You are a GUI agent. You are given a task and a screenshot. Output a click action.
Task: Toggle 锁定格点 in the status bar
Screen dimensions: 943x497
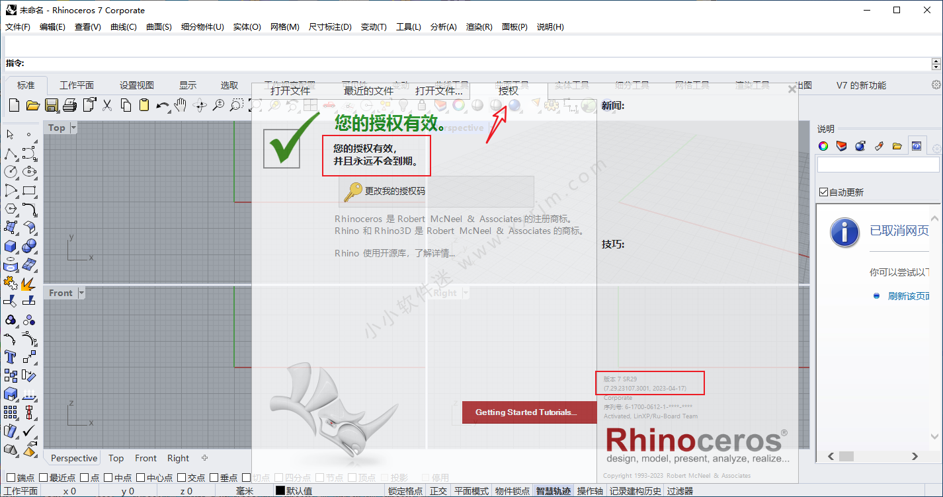pos(405,491)
